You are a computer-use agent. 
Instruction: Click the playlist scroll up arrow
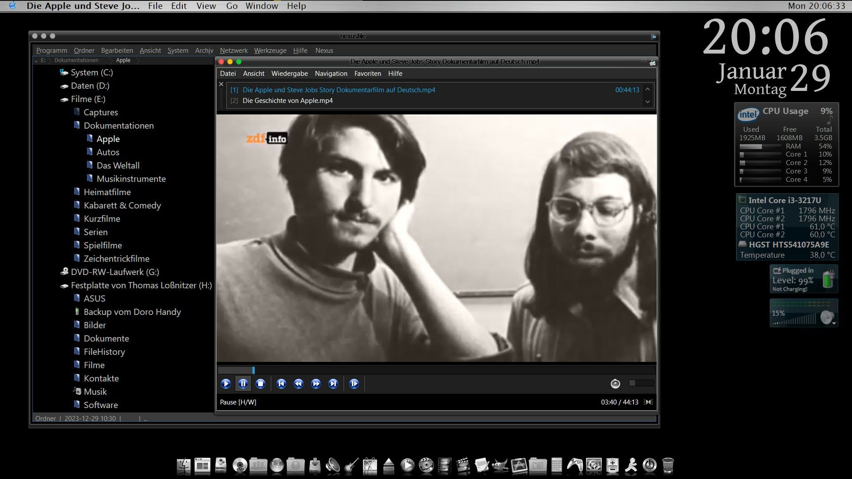pos(647,89)
